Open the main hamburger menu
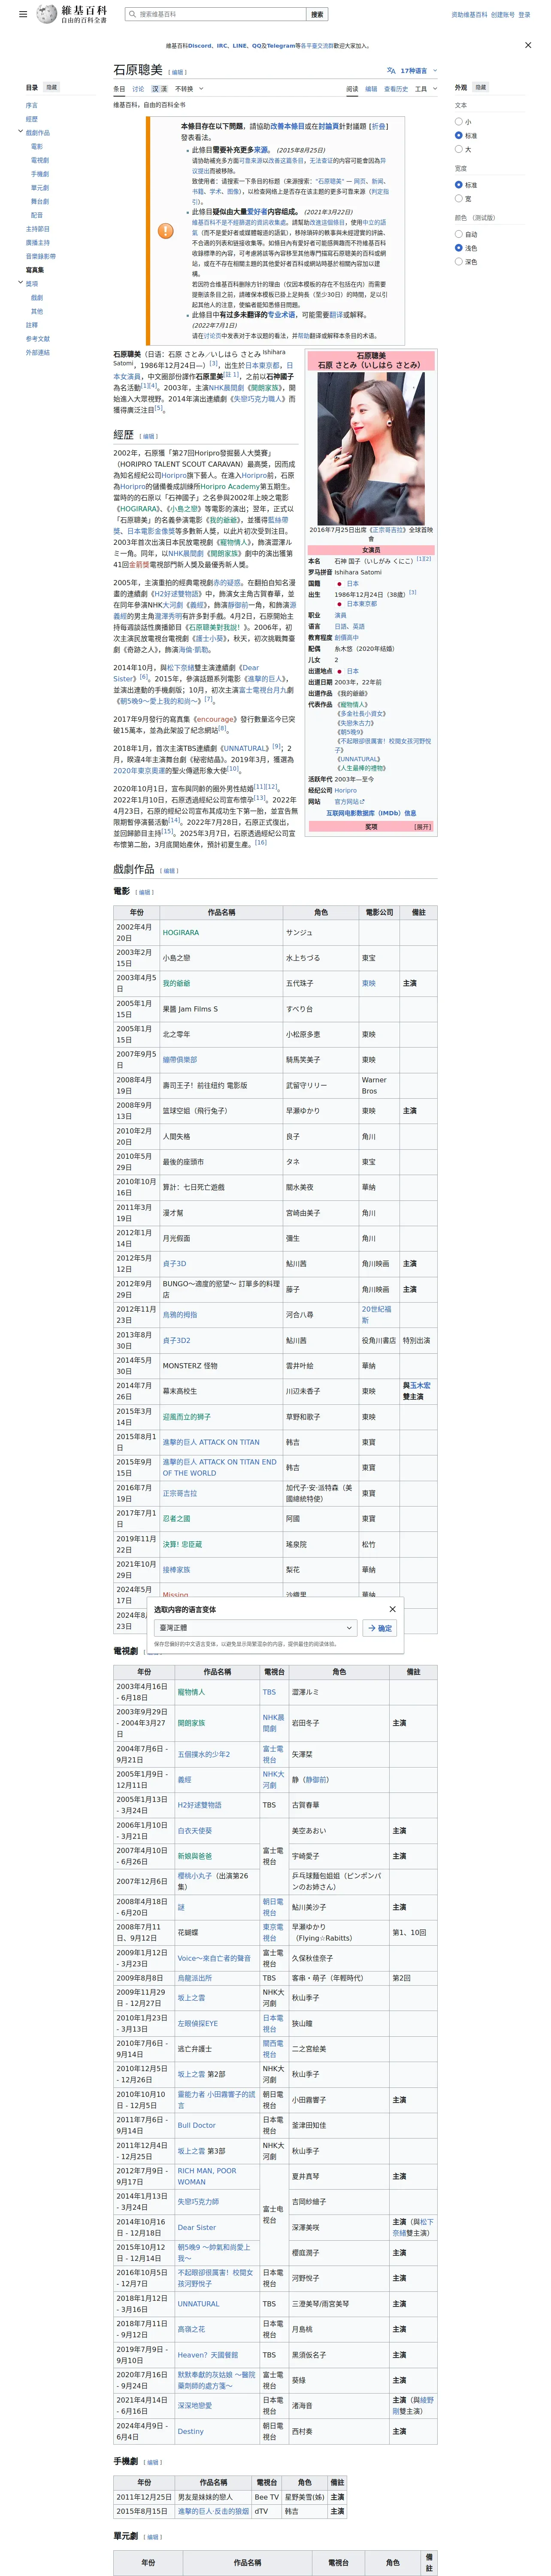 point(23,15)
